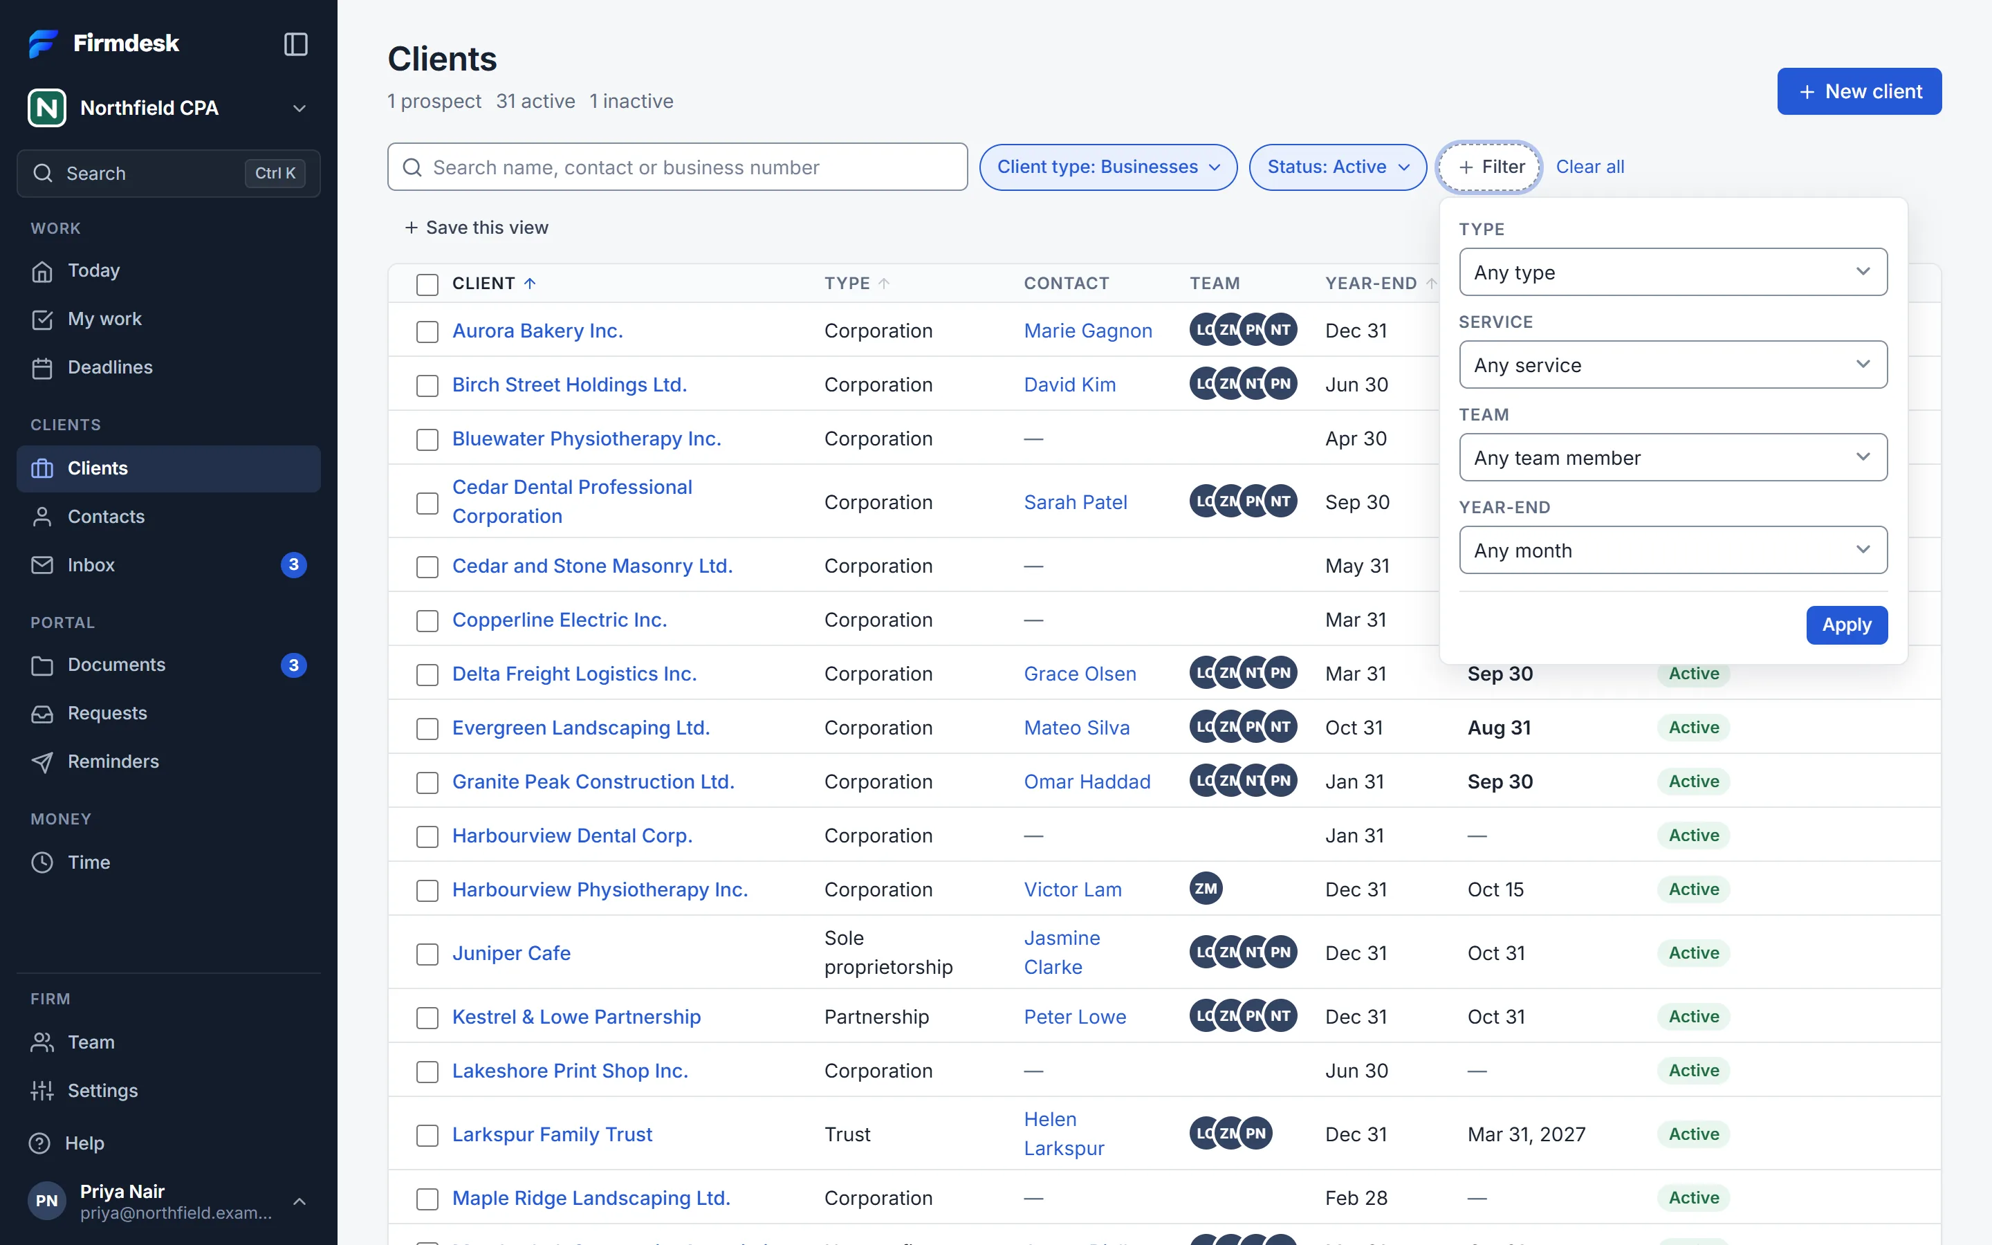Expand the Any month year-end dropdown

(x=1672, y=551)
